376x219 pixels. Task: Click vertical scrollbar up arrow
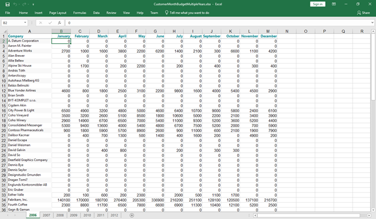pos(373,31)
